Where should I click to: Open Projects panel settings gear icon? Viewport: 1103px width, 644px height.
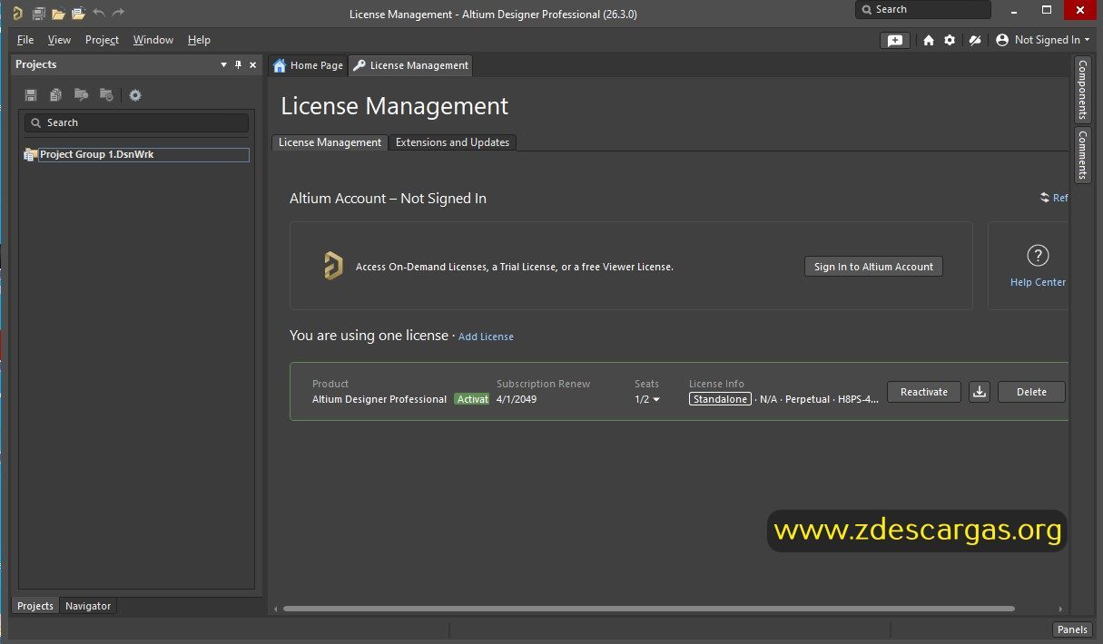pyautogui.click(x=135, y=94)
